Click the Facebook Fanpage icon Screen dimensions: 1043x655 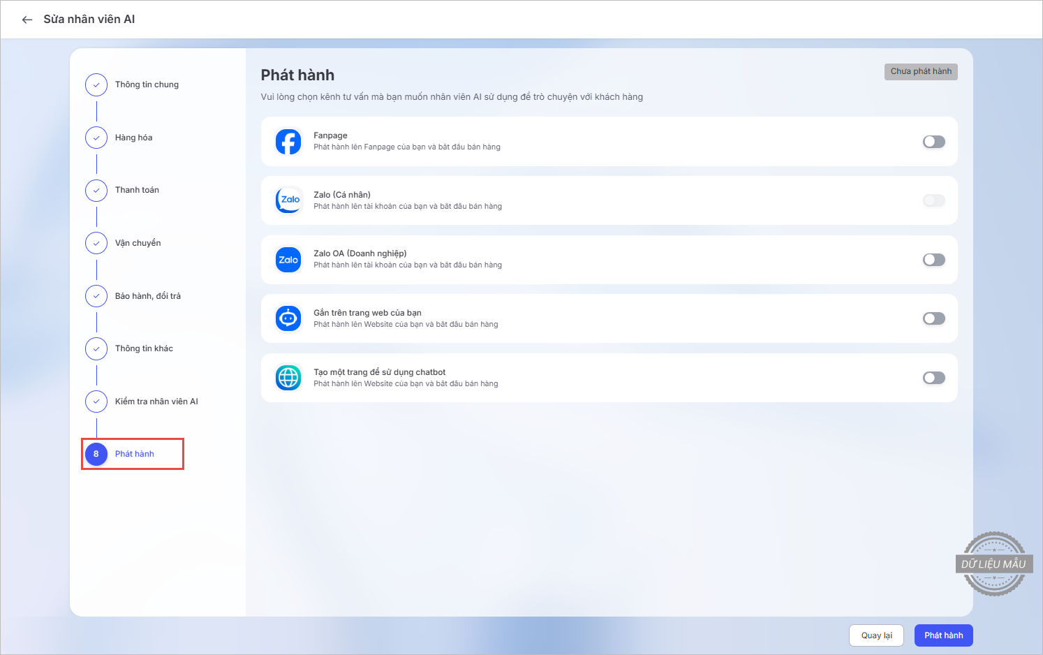pyautogui.click(x=288, y=142)
